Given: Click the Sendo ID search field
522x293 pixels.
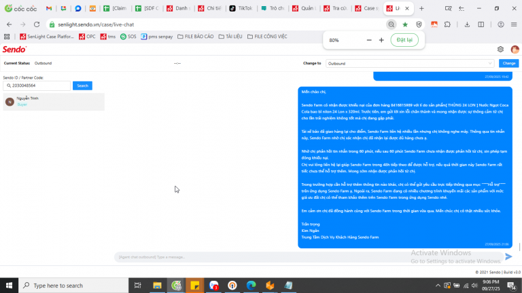Looking at the screenshot, I should point(37,85).
